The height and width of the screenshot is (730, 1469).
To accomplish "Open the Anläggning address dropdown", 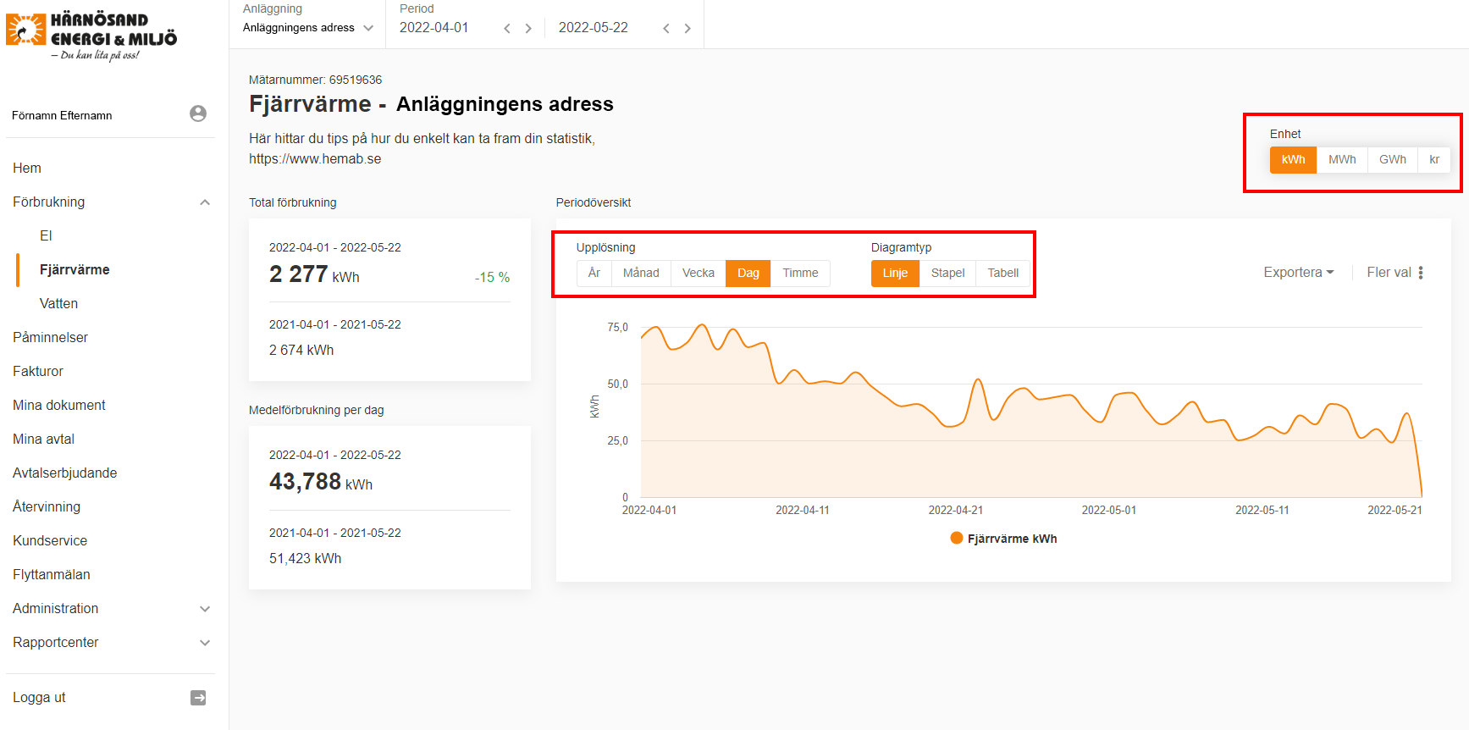I will coord(308,28).
